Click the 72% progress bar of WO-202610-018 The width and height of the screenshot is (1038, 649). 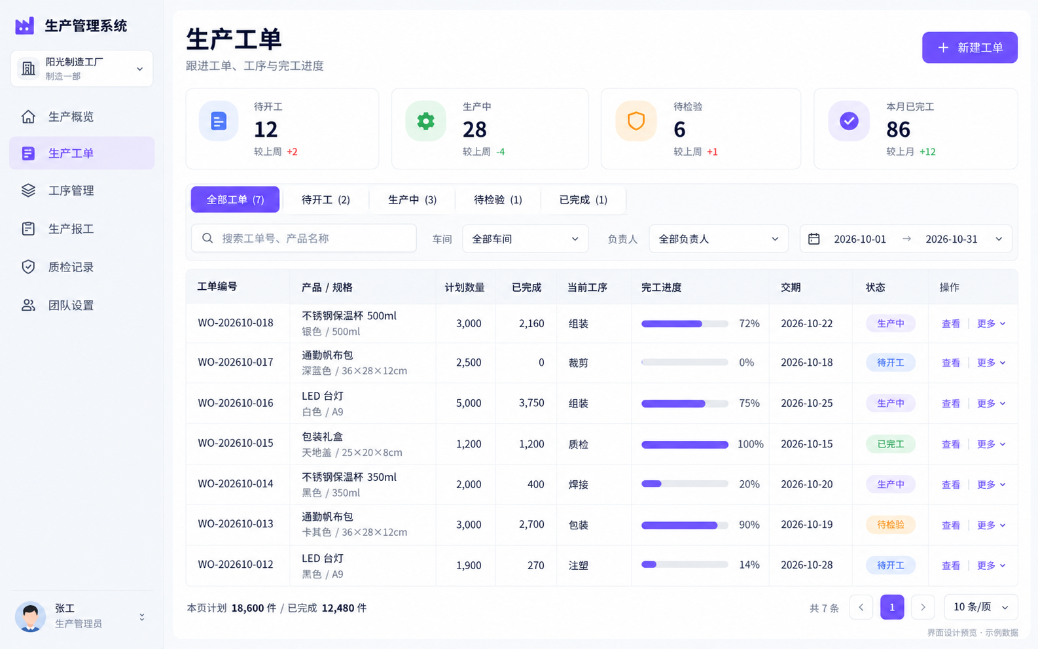(685, 324)
